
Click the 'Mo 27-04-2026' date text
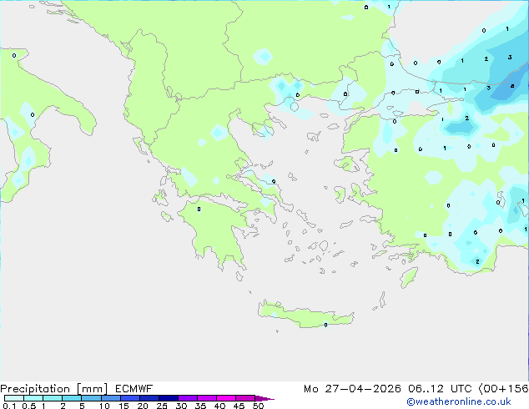click(x=352, y=389)
